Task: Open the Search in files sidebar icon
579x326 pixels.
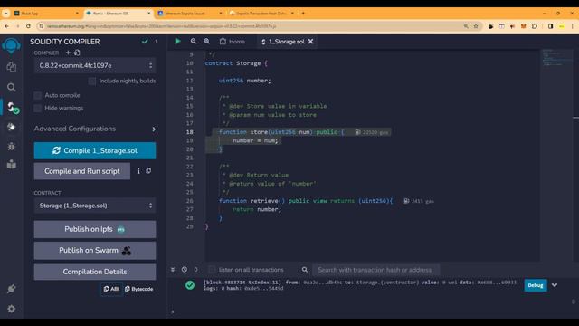Action: 12,87
